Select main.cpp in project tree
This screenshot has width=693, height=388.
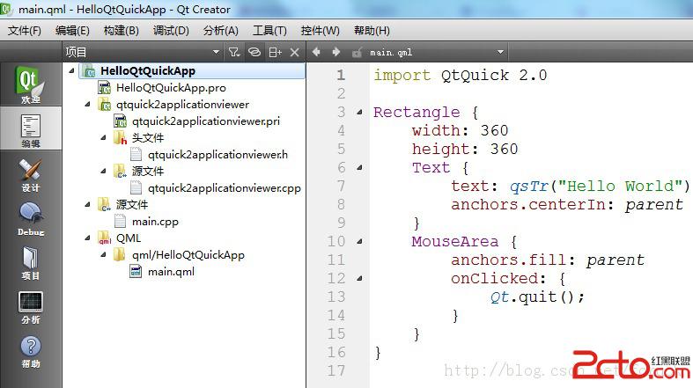(155, 221)
